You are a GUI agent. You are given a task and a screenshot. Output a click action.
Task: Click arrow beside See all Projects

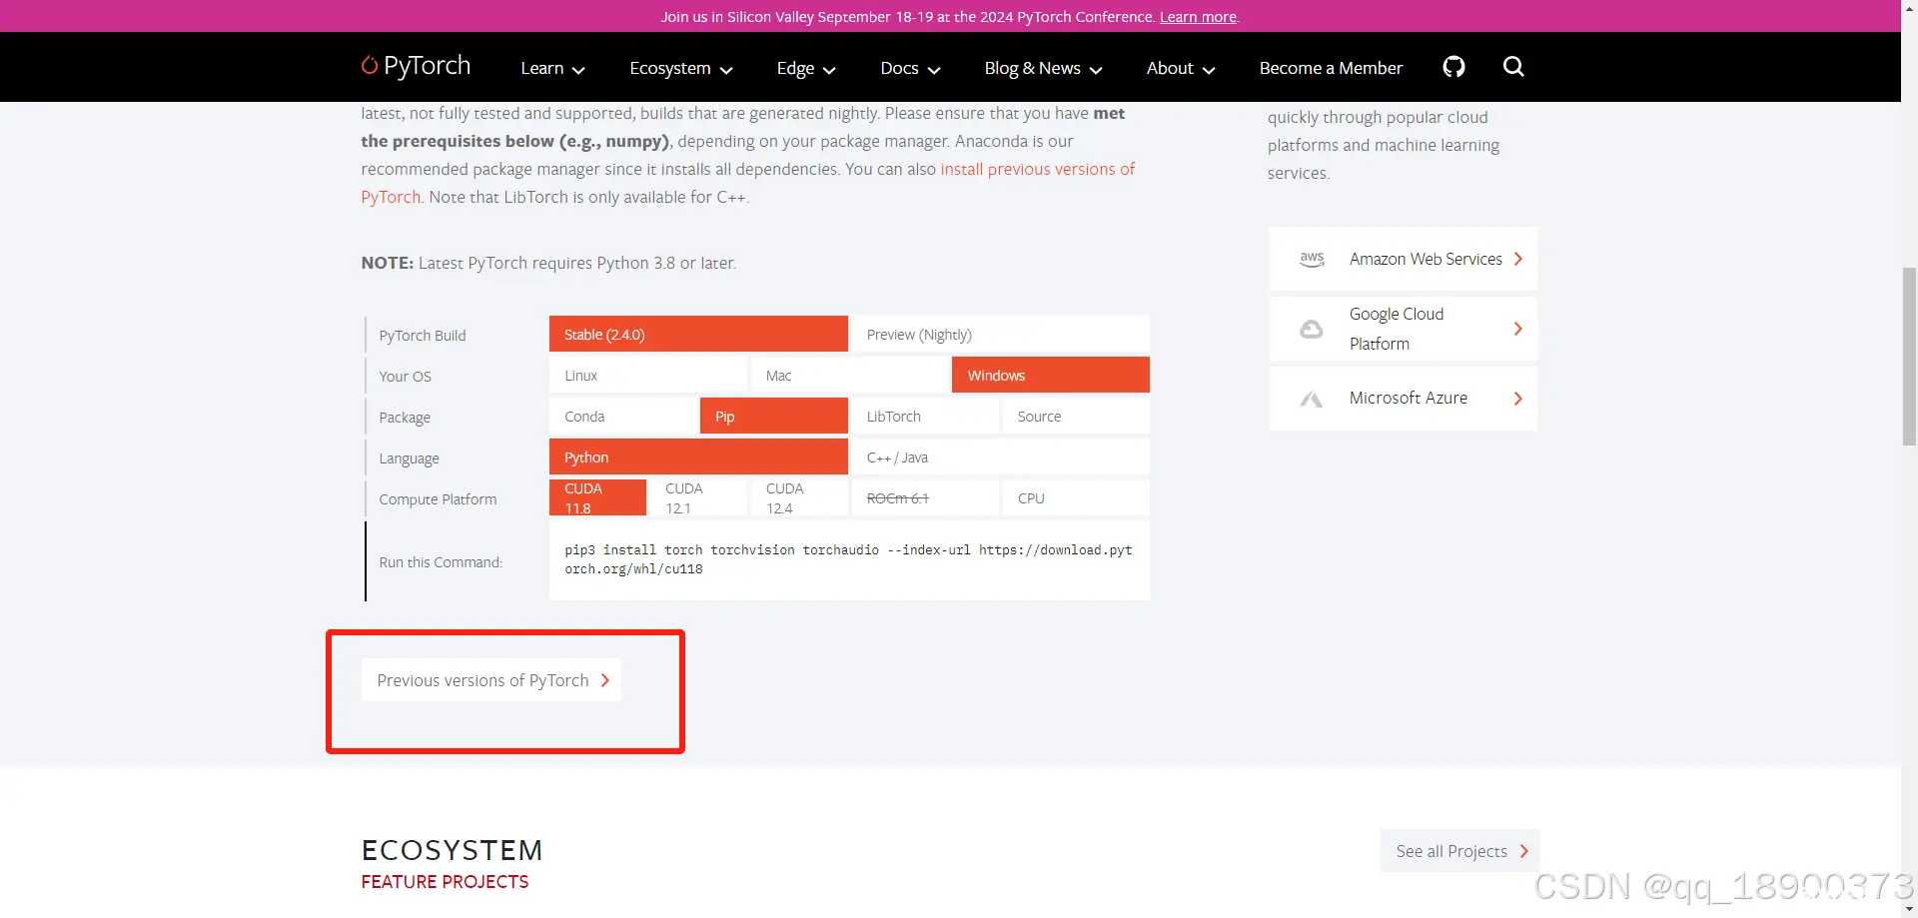(x=1523, y=851)
